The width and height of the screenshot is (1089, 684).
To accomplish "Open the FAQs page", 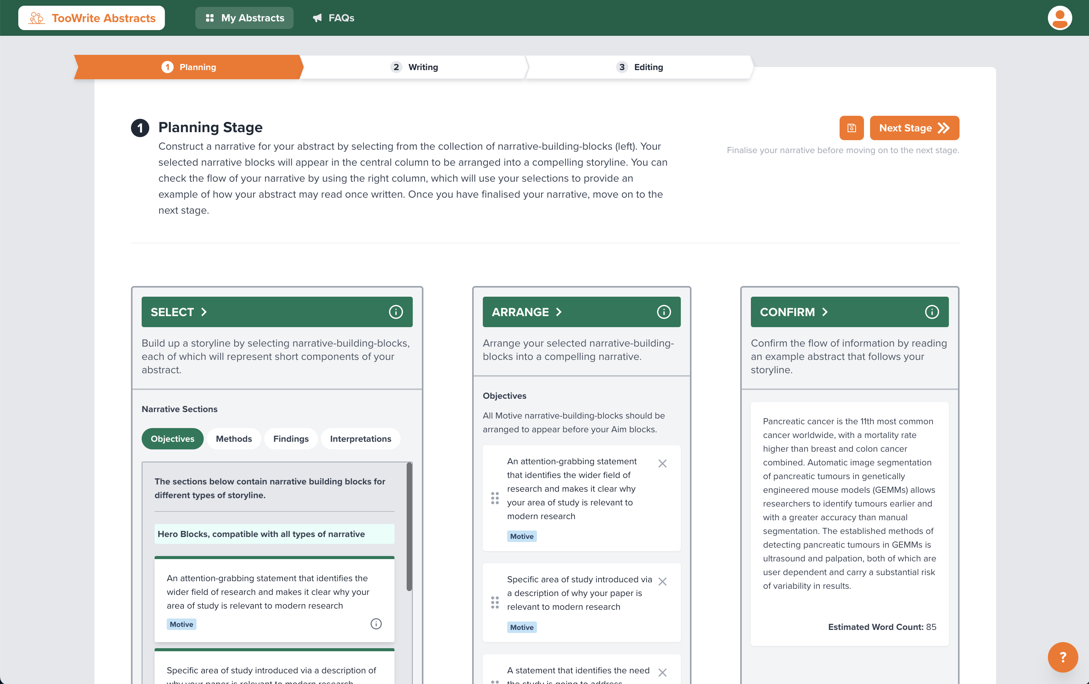I will point(333,18).
